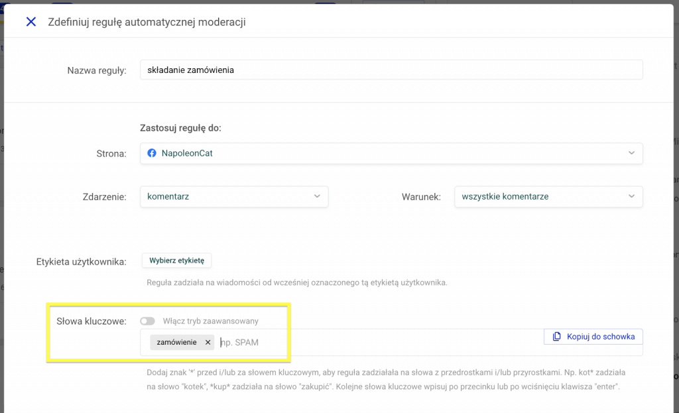Open the Warunek dropdown with wszystkie komentarze
The image size is (679, 413).
(548, 196)
